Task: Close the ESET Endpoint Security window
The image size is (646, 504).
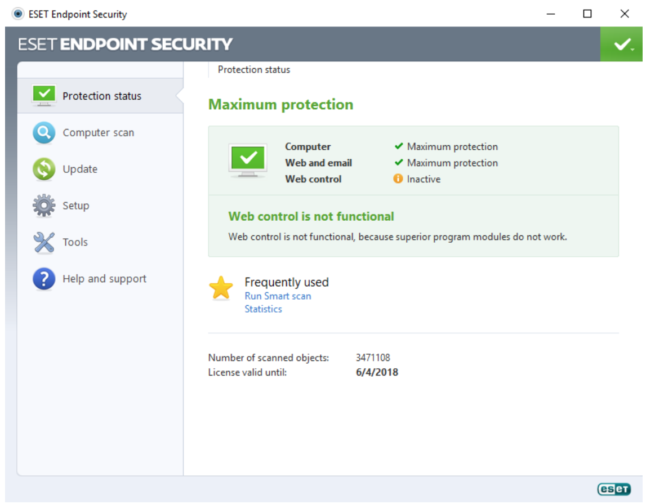Action: point(625,14)
